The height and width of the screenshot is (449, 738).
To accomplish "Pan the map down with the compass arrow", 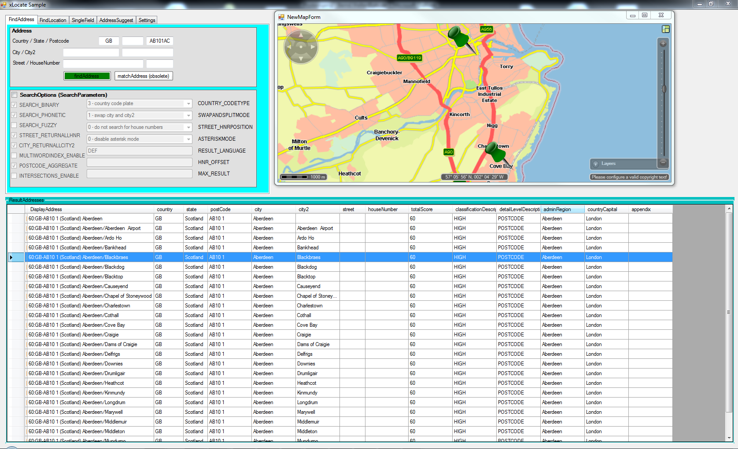I will pos(301,58).
